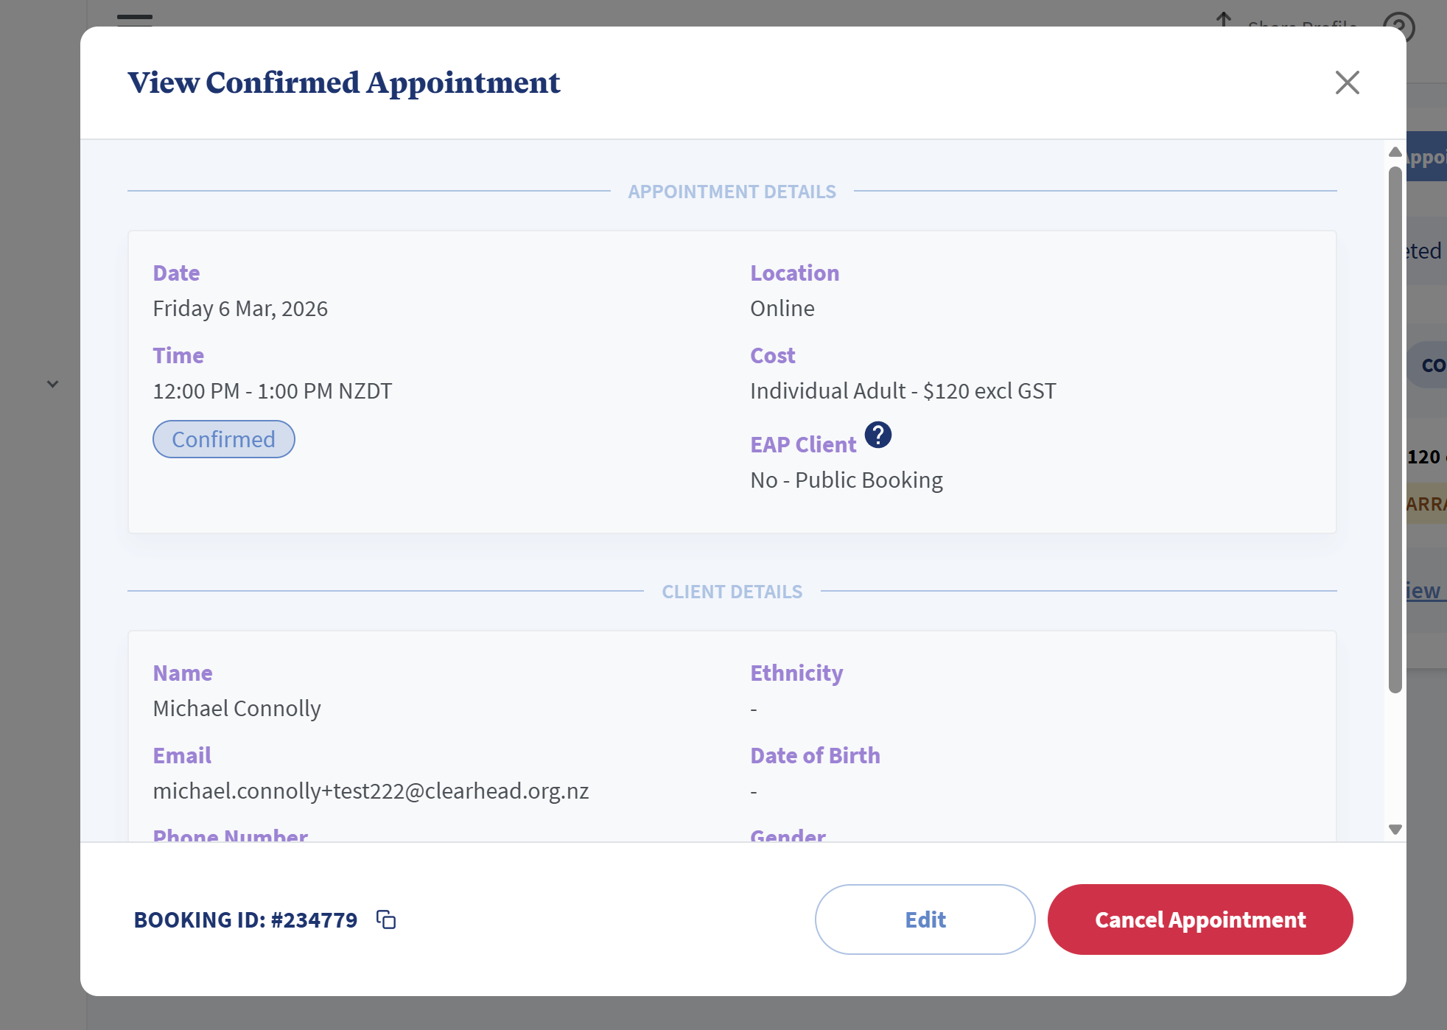Viewport: 1447px width, 1030px height.
Task: Click the Share Profile upload arrow icon
Action: point(1224,19)
